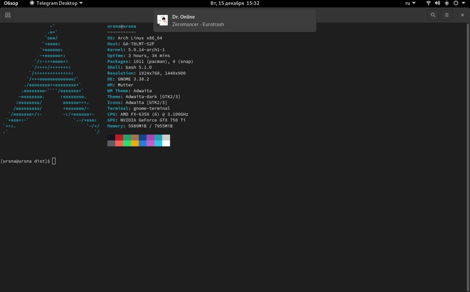470x292 pixels.
Task: Click the Packages: 1011 (pacman) line
Action: (150, 62)
